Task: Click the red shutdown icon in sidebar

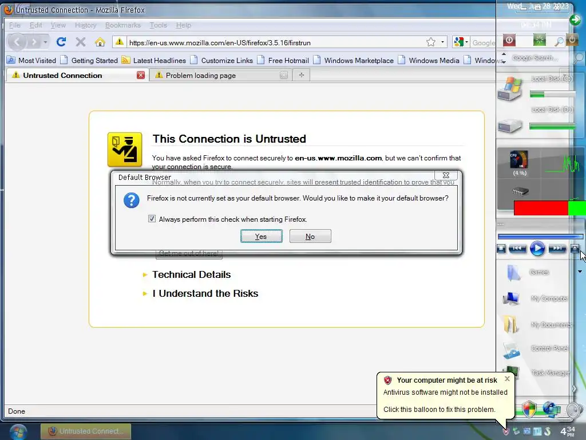Action: [x=509, y=40]
